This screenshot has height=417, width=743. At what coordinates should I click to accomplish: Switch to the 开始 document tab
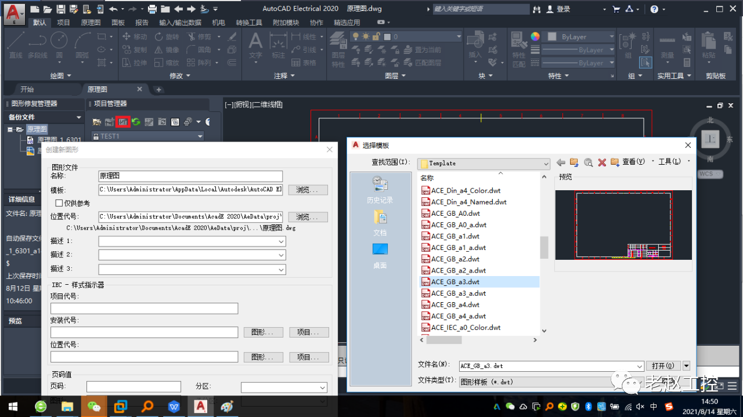[27, 89]
